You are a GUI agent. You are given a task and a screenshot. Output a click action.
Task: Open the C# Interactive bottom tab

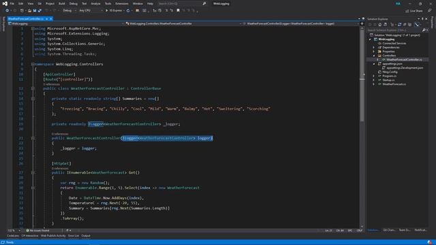pos(30,236)
